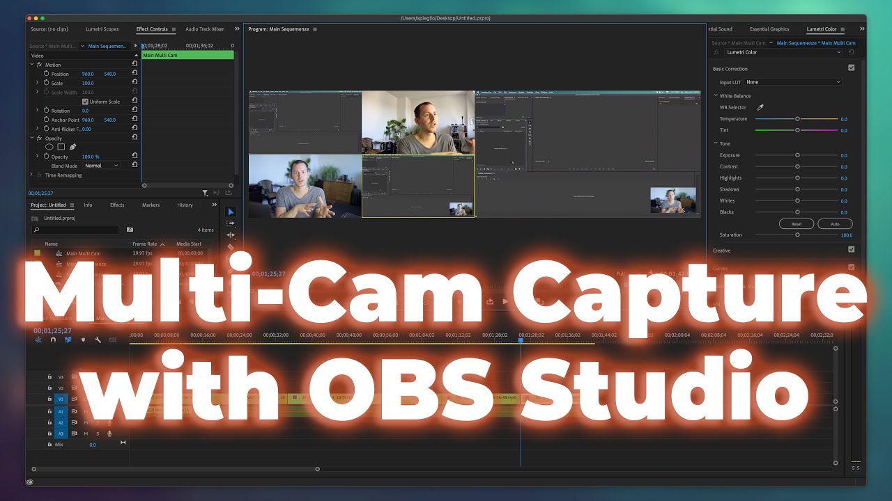Collapse the Motion effect group
The height and width of the screenshot is (501, 892).
point(32,65)
